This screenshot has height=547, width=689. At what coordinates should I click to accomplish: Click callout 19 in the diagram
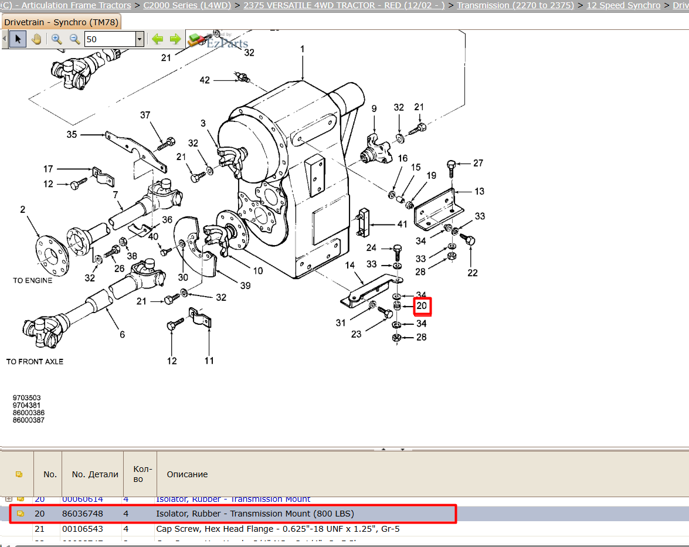point(432,176)
